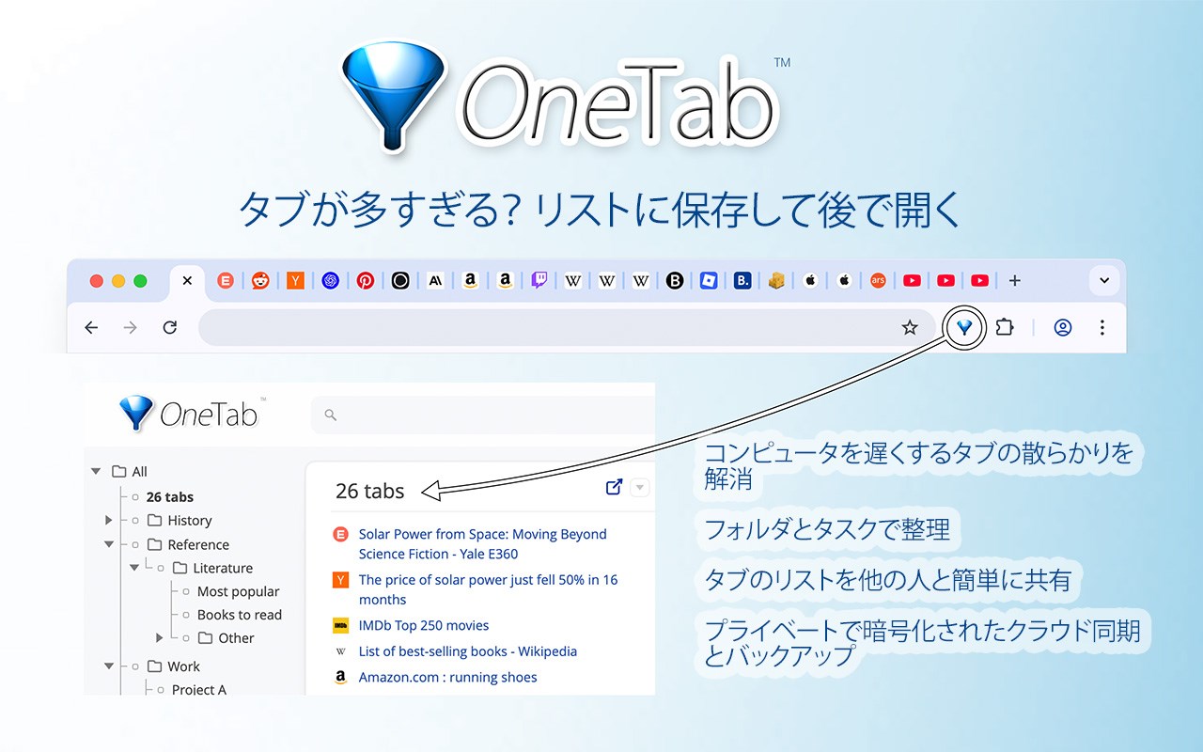Go back with the left arrow
The width and height of the screenshot is (1203, 752).
(x=91, y=328)
